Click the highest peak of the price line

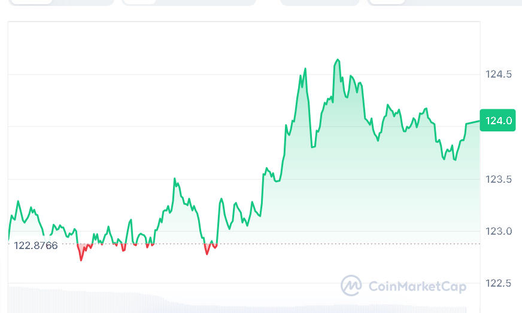coord(338,60)
